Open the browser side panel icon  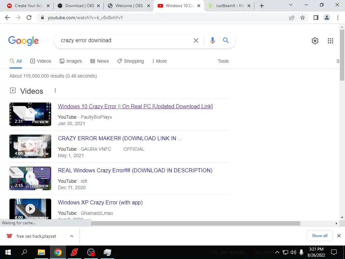point(316,18)
